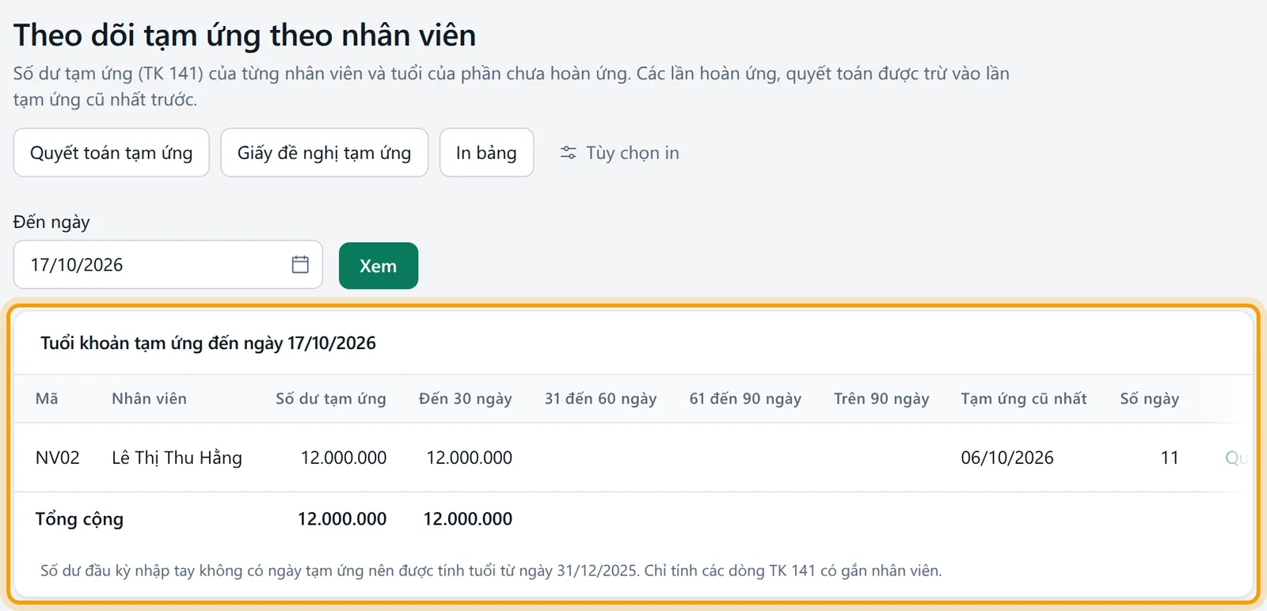Focus the Đến ngày date field
The image size is (1267, 611).
click(x=168, y=264)
